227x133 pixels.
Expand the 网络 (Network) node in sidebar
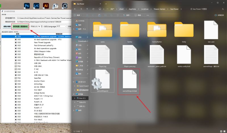pyautogui.click(x=74, y=110)
